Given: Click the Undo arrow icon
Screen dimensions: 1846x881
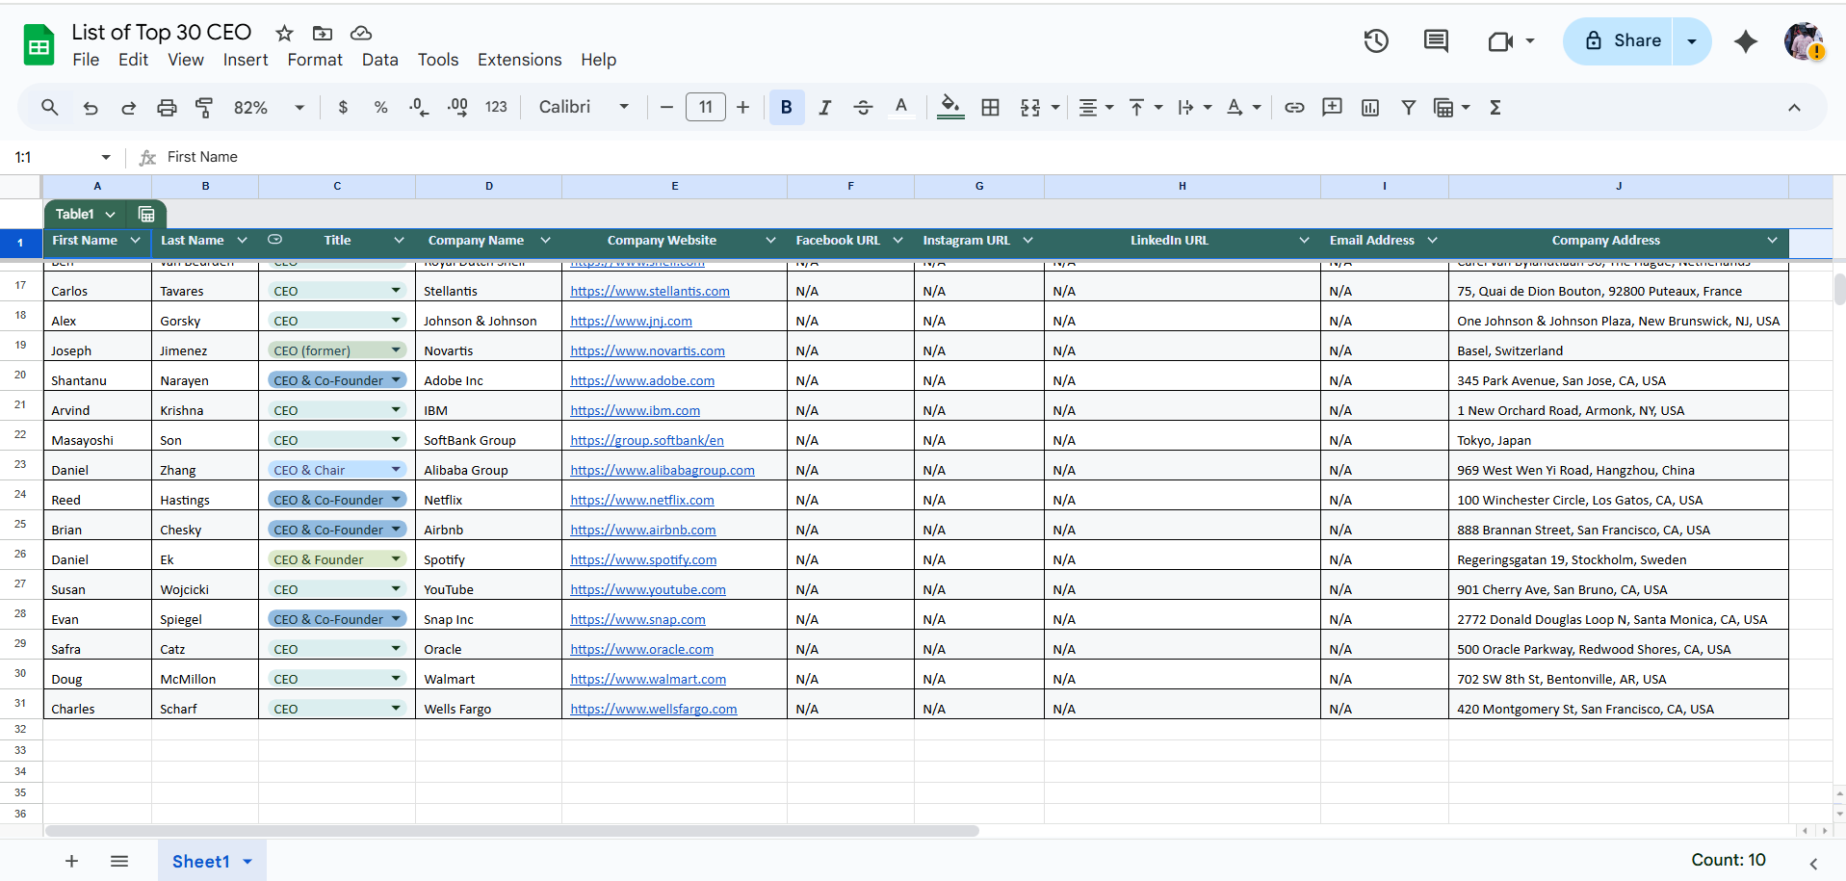Looking at the screenshot, I should (91, 108).
